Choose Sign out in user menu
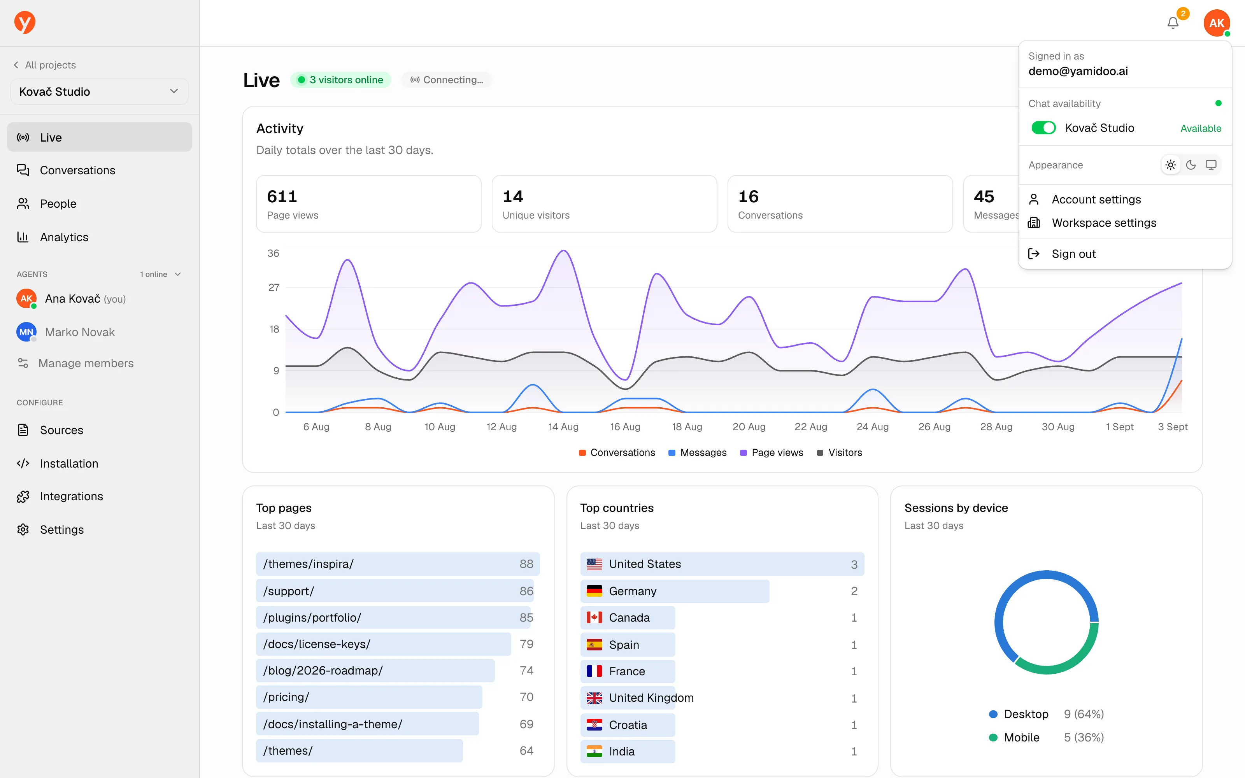Image resolution: width=1245 pixels, height=778 pixels. pyautogui.click(x=1125, y=254)
